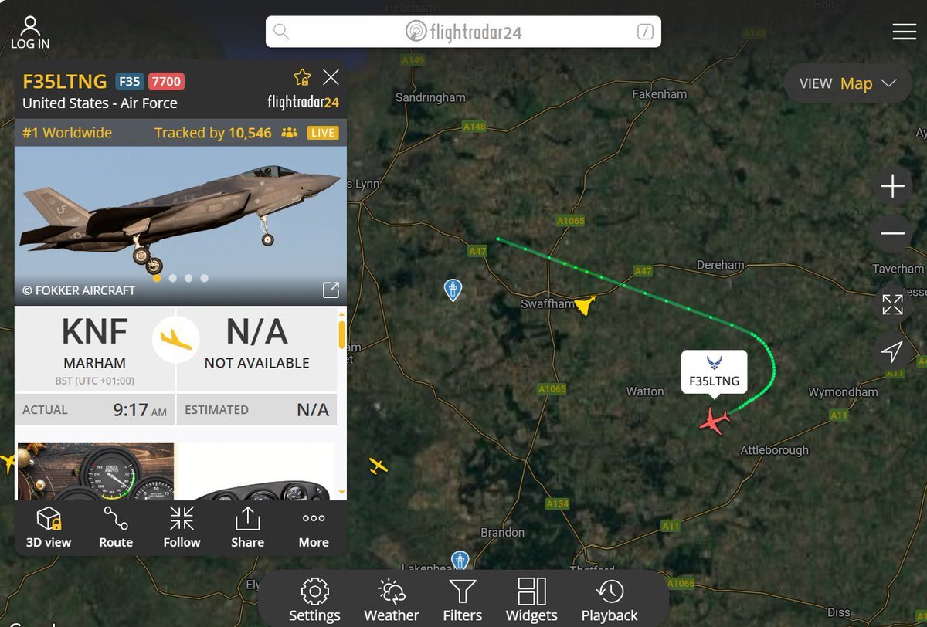
Task: Open aircraft photo in external link
Action: point(330,290)
